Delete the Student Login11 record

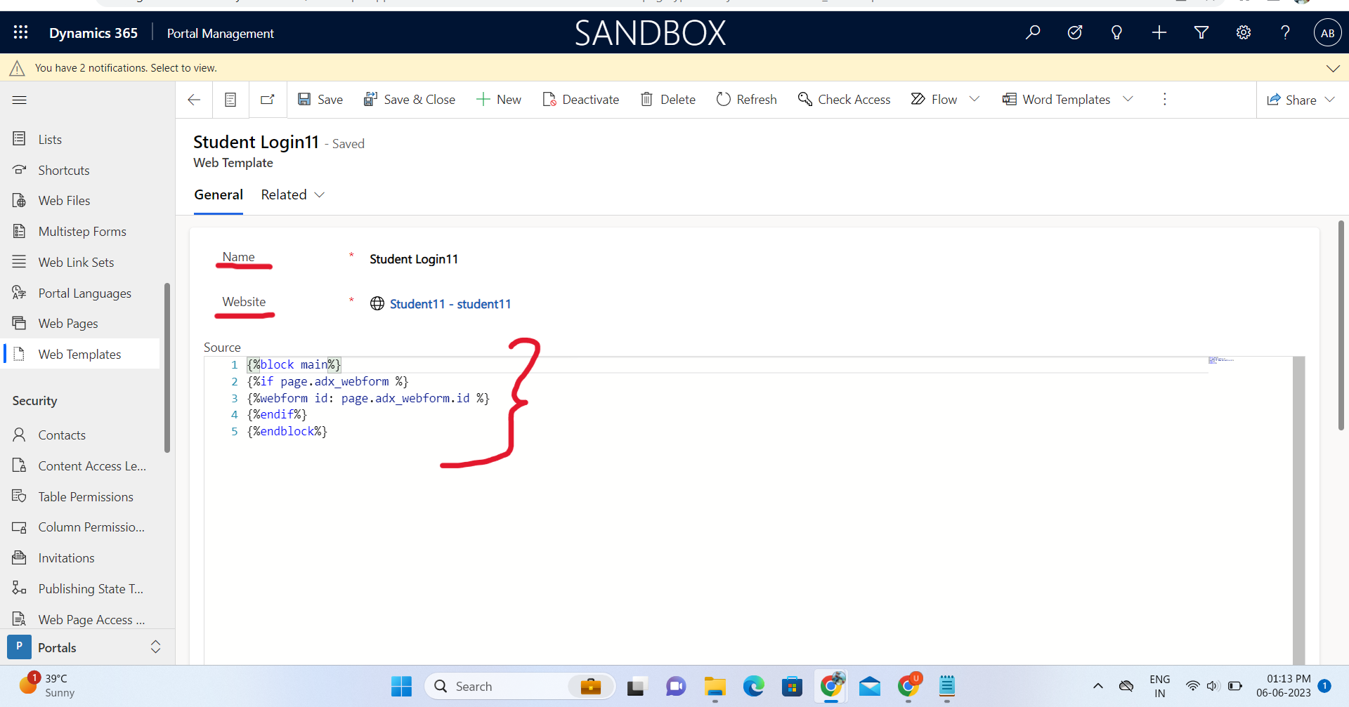(x=667, y=100)
